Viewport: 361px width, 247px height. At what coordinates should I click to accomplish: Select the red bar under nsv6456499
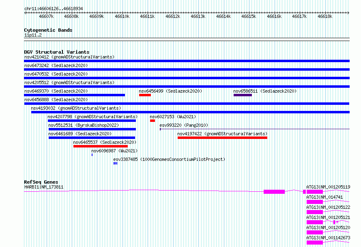145,95
